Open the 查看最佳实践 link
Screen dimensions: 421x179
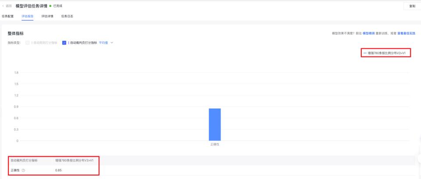(x=406, y=33)
